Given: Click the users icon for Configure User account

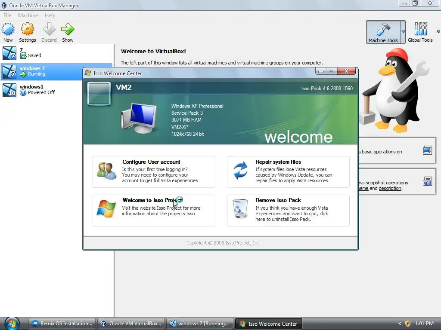Looking at the screenshot, I should 106,171.
